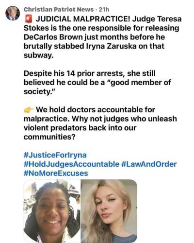Click the pointing hand emoji
Screen dimensions: 194x243
(29, 110)
